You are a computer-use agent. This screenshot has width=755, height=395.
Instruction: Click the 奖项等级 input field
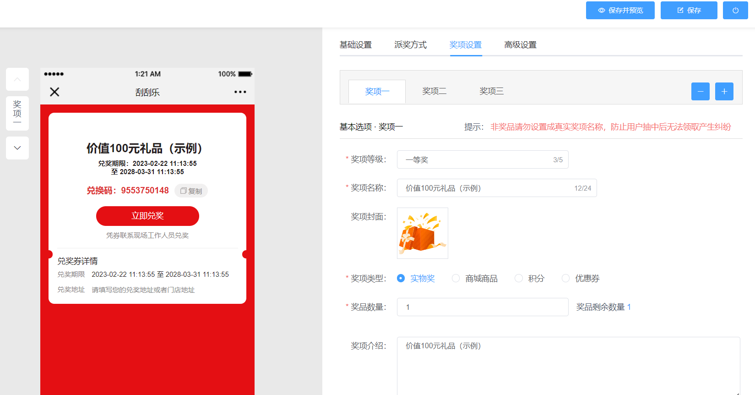pyautogui.click(x=483, y=159)
